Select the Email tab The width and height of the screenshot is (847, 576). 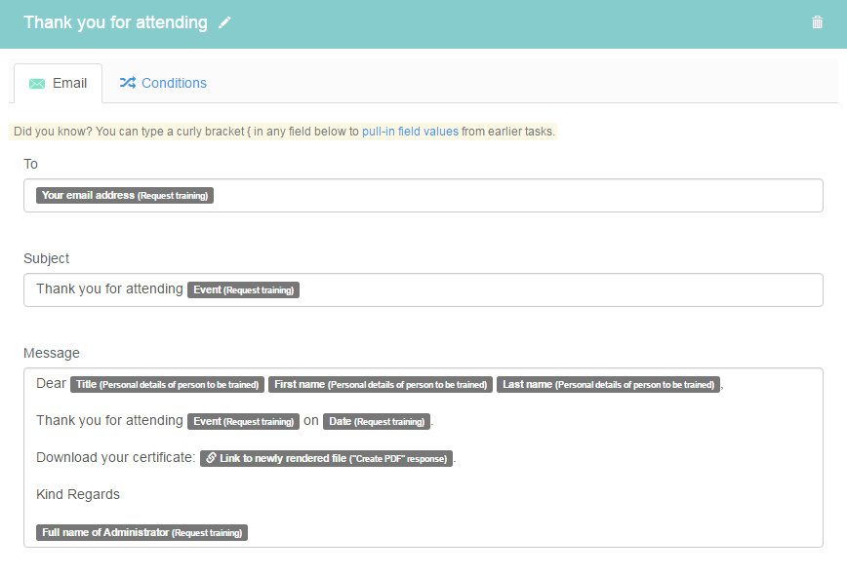(58, 83)
